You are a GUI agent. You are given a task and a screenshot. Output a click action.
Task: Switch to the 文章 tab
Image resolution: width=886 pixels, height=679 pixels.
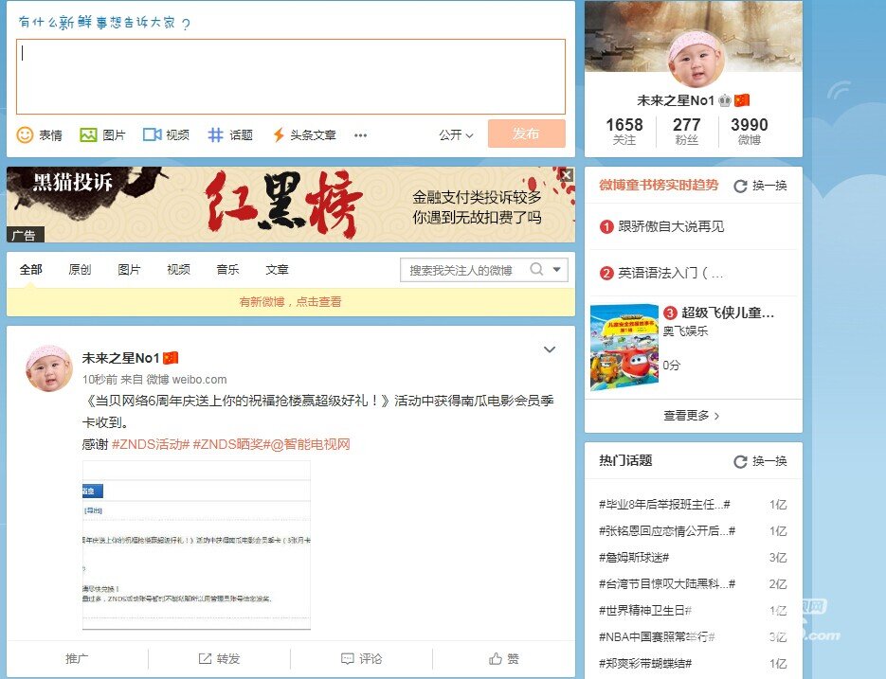click(x=277, y=270)
